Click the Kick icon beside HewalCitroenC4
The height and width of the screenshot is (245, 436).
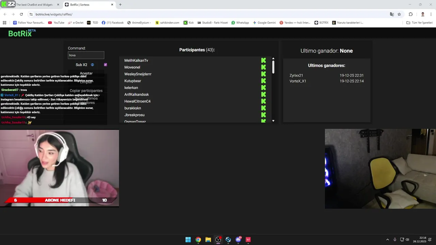tap(263, 101)
